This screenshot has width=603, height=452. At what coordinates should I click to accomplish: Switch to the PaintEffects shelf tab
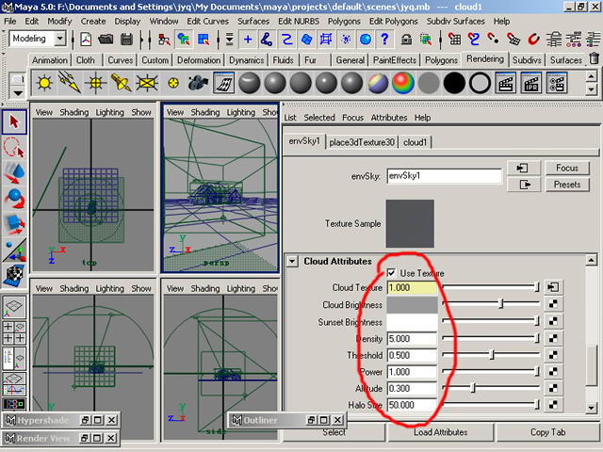pos(395,60)
